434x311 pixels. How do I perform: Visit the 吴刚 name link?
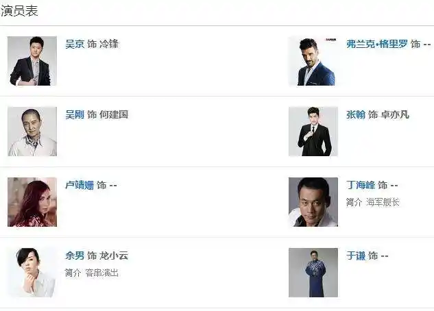click(75, 114)
